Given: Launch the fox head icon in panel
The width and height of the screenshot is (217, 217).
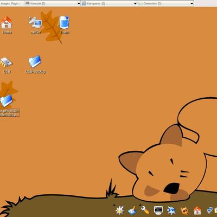Looking at the screenshot, I should point(184,210).
